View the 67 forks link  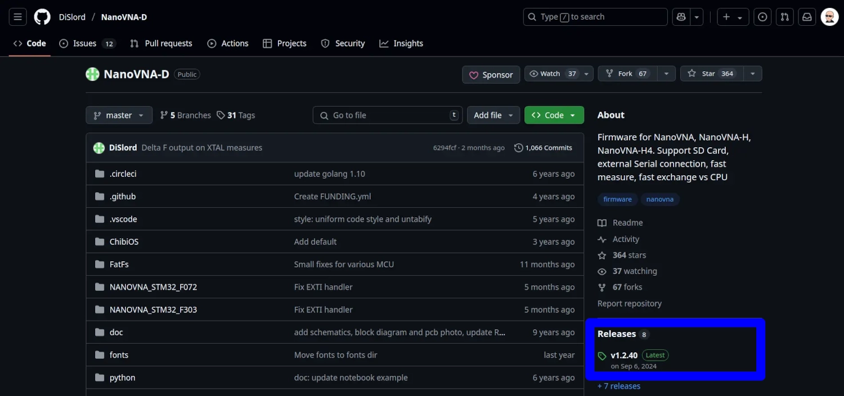pos(621,287)
